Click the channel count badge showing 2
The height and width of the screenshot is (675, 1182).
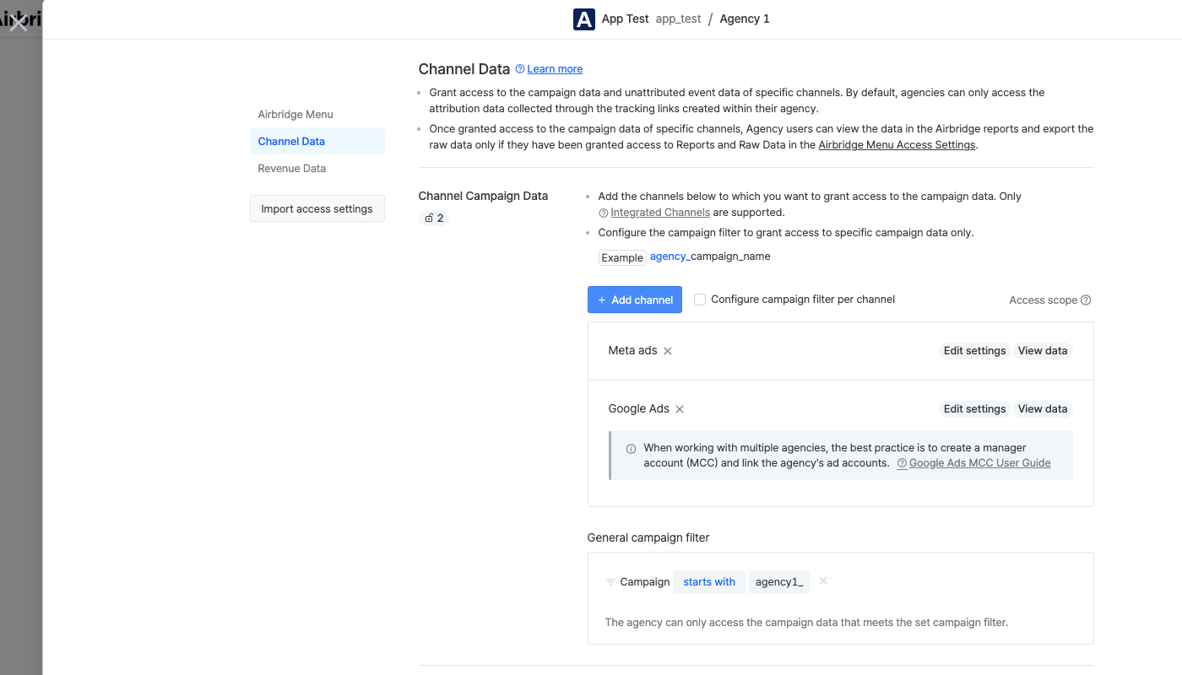[x=434, y=219]
